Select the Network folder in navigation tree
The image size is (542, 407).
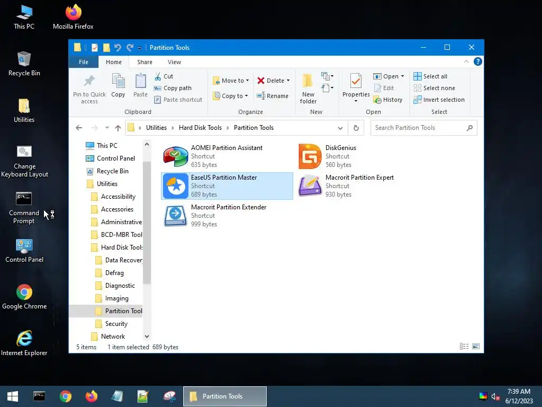(x=108, y=337)
